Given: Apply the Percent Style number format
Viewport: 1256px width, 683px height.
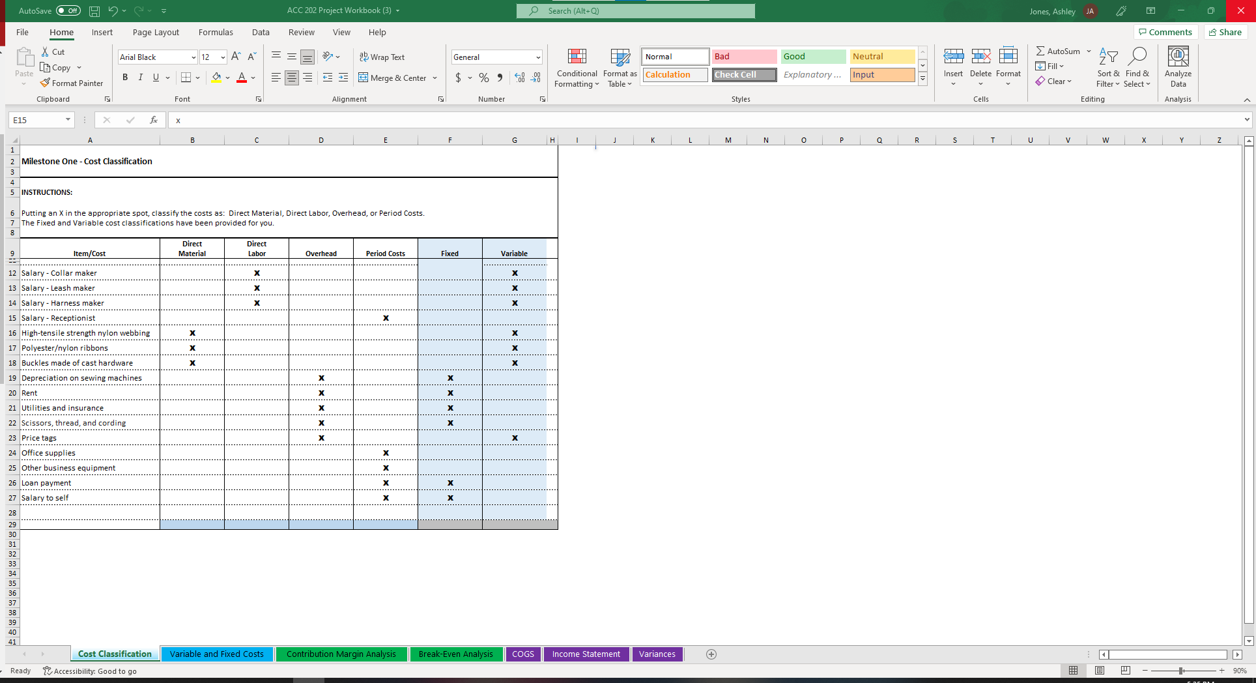Looking at the screenshot, I should point(483,78).
